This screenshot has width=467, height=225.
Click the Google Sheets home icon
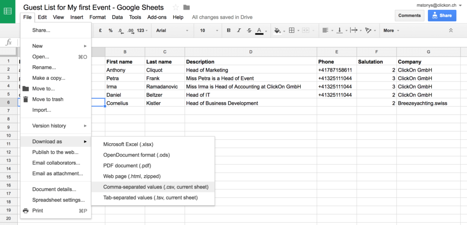7,11
